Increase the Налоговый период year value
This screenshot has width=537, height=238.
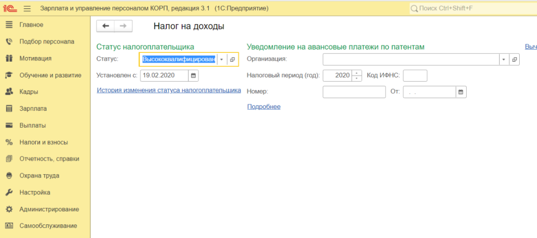[x=357, y=73]
